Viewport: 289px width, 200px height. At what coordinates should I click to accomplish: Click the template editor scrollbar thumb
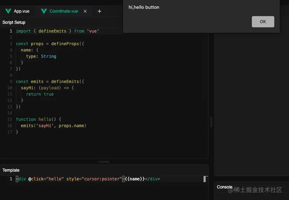(x=205, y=179)
